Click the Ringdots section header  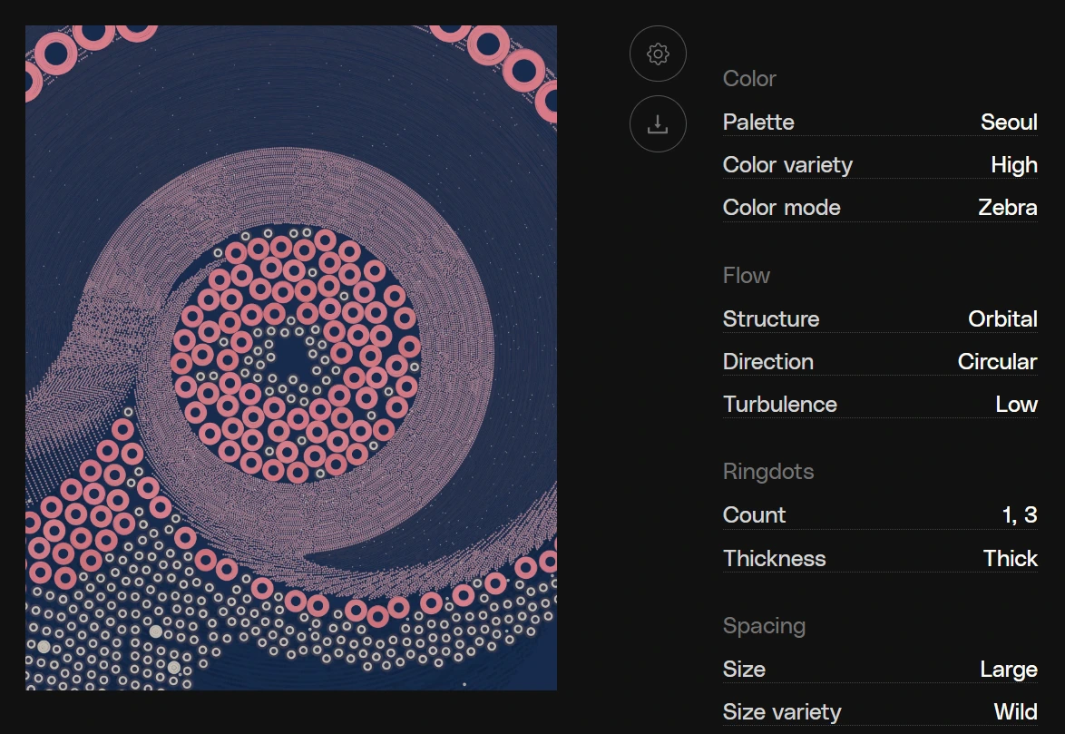click(x=768, y=472)
